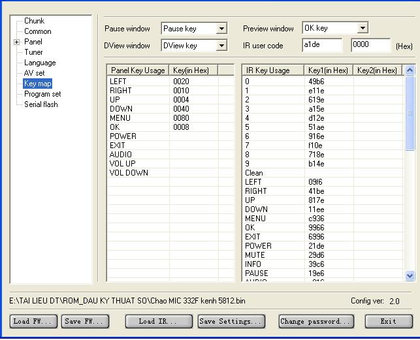Click the firmware file path text
Viewport: 420px width, 340px height.
[x=127, y=301]
